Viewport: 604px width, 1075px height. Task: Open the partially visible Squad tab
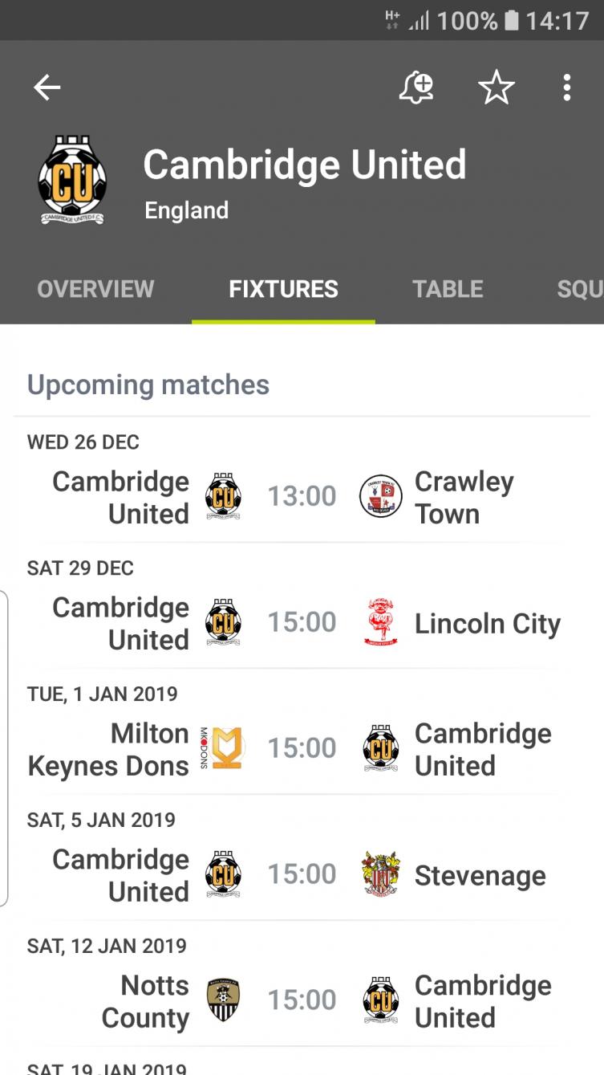point(580,289)
